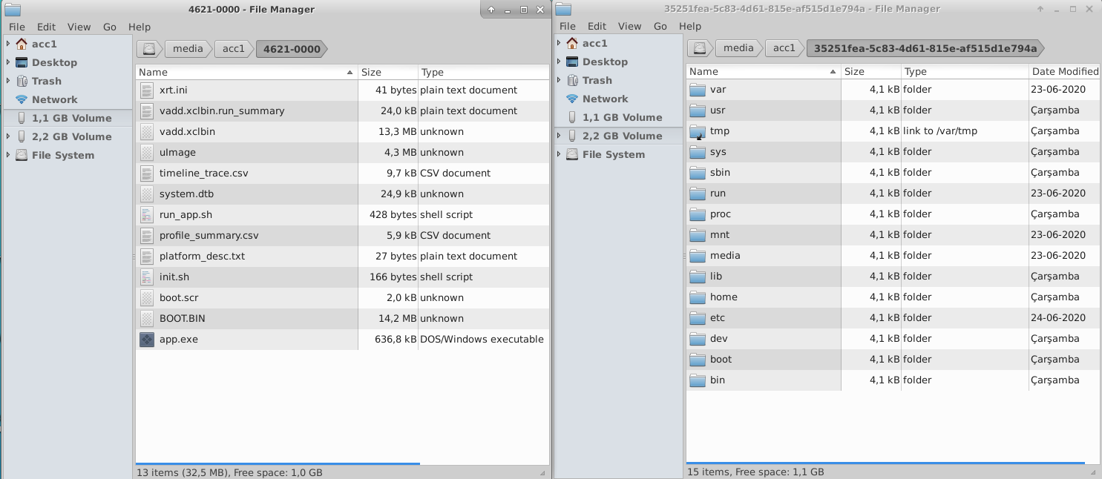Click the acc1 path button in right window
Screen dimensions: 1102x479
[x=784, y=48]
